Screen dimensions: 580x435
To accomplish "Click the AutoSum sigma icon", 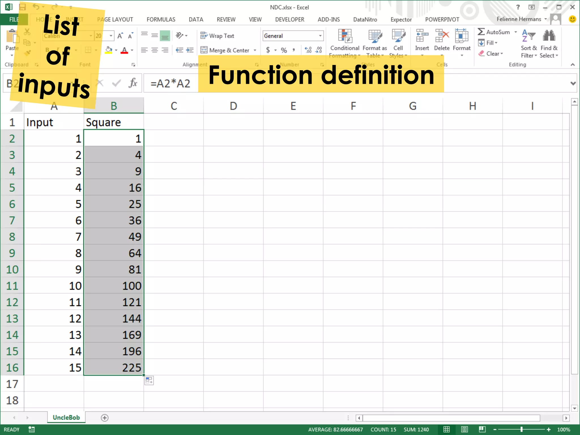I will point(481,32).
